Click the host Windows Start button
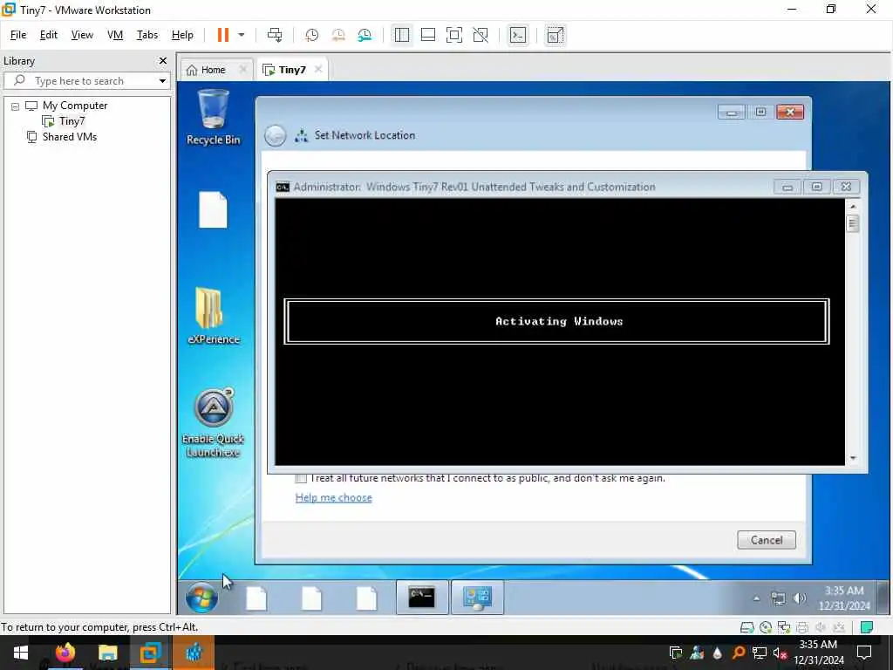Image resolution: width=893 pixels, height=670 pixels. [x=21, y=653]
